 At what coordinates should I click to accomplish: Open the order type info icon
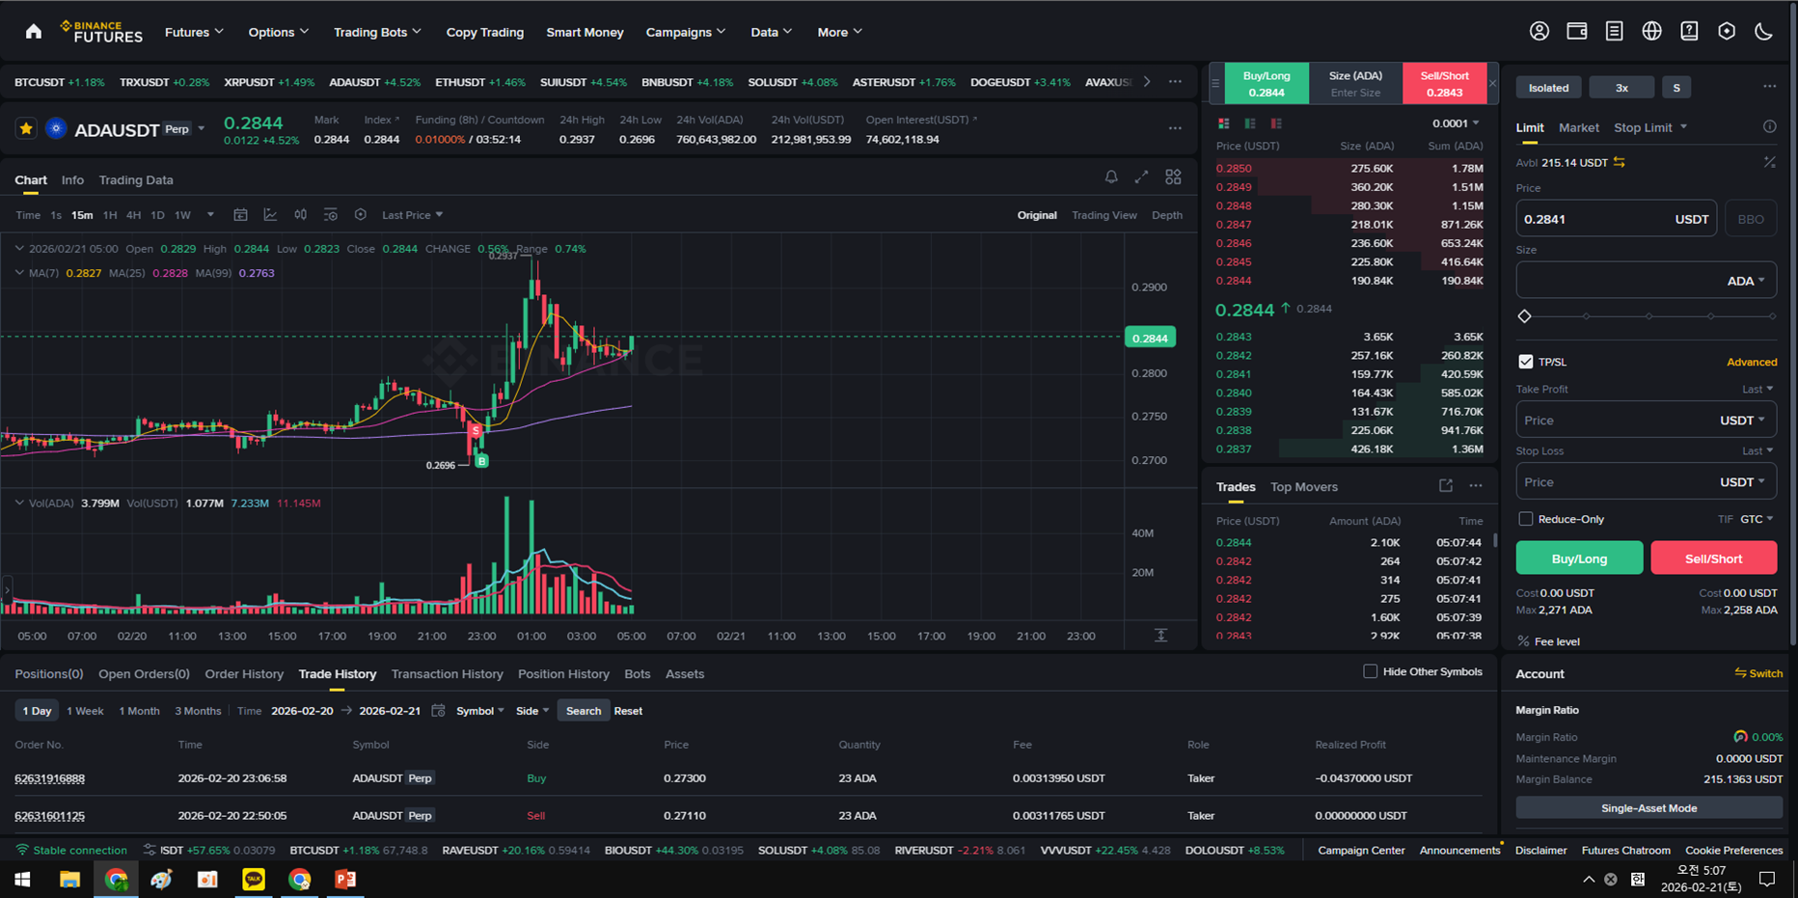[1769, 127]
